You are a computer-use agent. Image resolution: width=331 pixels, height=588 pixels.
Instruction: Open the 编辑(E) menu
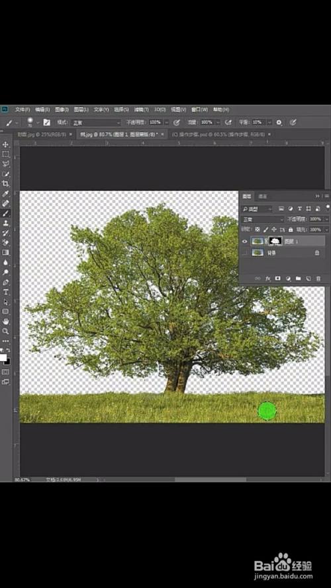click(x=42, y=110)
